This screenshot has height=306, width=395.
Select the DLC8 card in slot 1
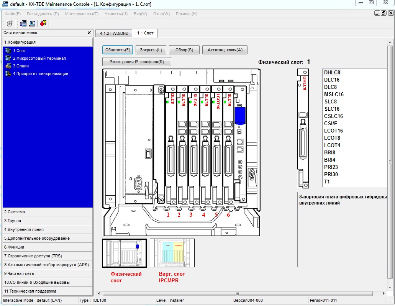pyautogui.click(x=171, y=146)
